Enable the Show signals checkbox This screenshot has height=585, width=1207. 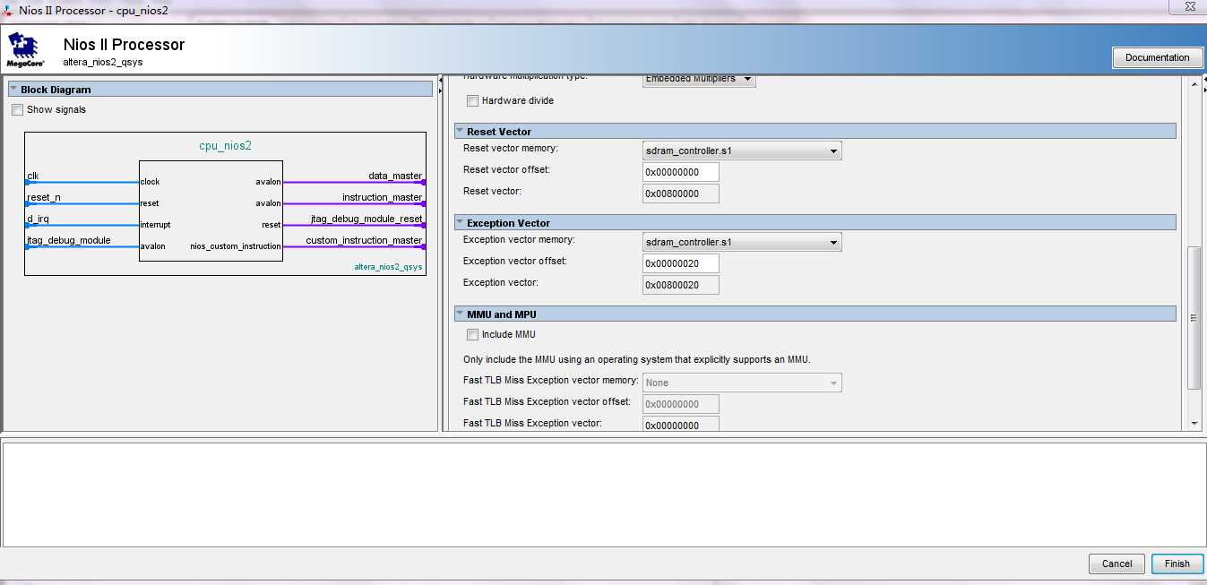tap(17, 109)
